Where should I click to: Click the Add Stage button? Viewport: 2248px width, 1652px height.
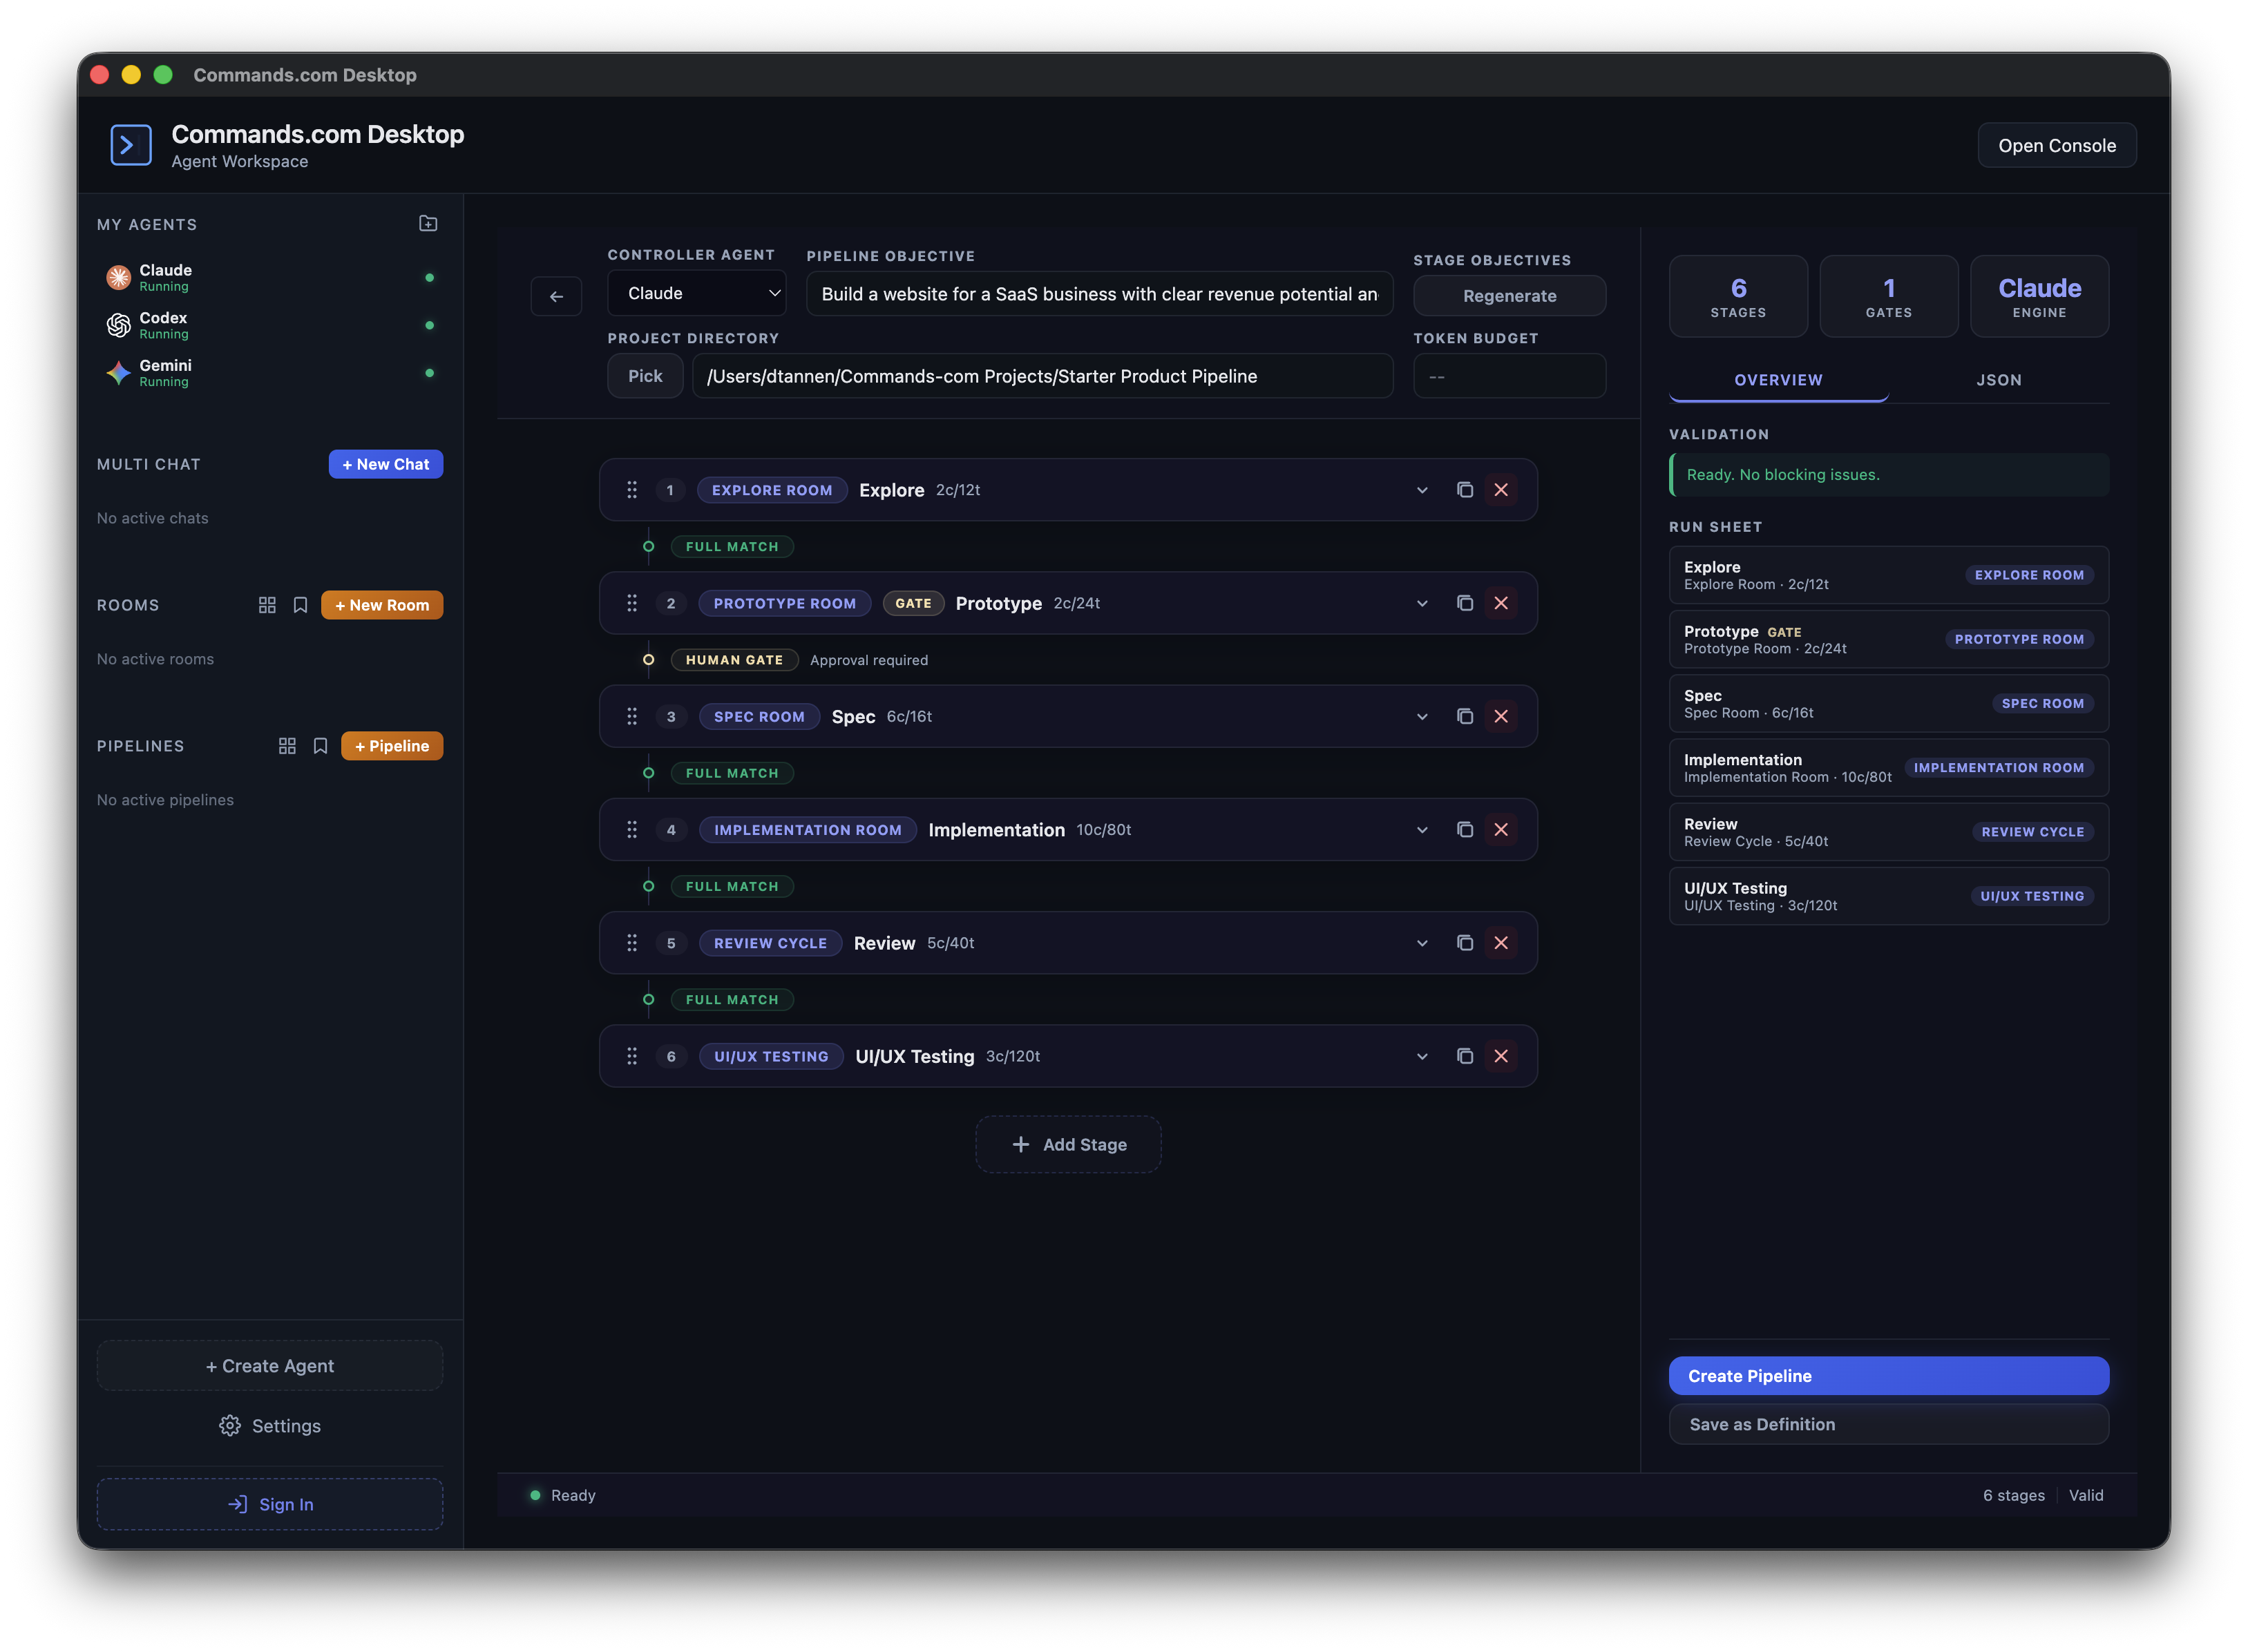pos(1068,1144)
